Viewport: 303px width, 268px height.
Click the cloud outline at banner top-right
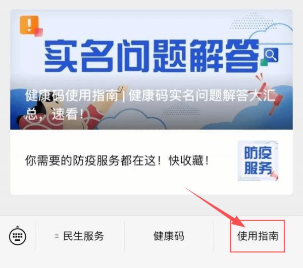click(x=271, y=33)
